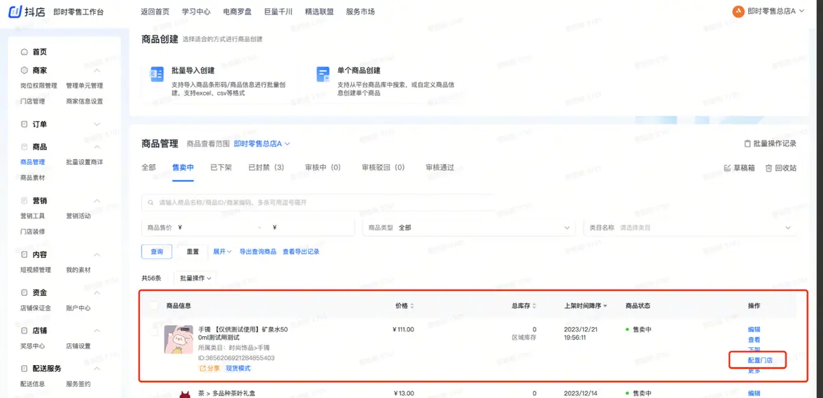Click the 查看导出记录 link
The width and height of the screenshot is (823, 398).
coord(301,252)
